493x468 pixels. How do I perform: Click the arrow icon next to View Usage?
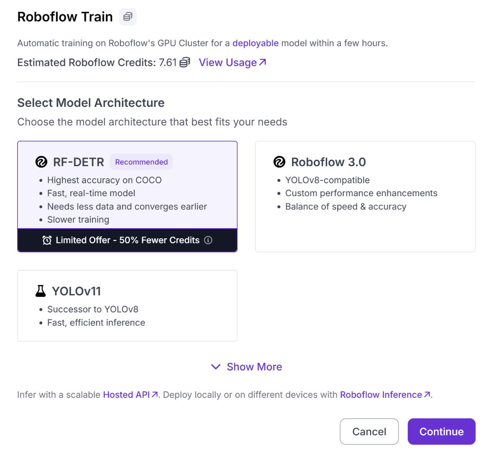(263, 62)
